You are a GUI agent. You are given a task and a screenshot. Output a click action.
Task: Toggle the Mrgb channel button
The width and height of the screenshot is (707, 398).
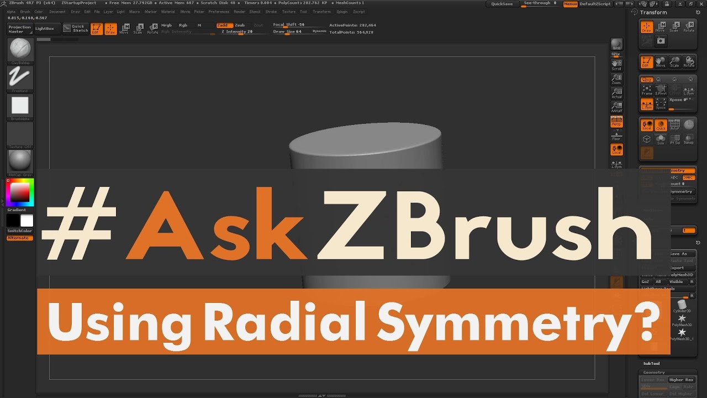166,25
